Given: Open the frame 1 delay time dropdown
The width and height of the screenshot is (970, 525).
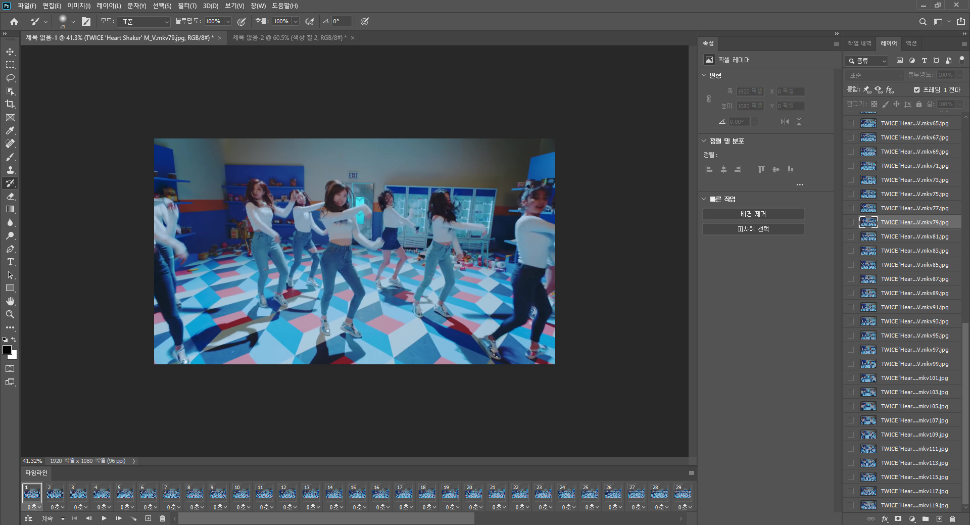Looking at the screenshot, I should [x=33, y=507].
